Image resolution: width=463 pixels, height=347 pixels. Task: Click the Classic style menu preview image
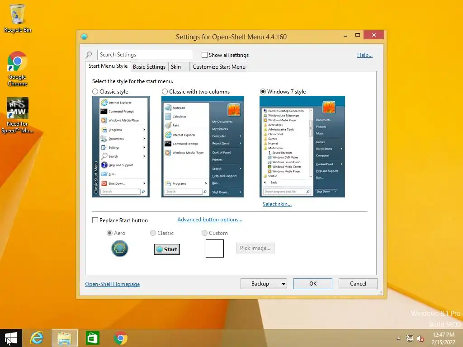pyautogui.click(x=121, y=147)
